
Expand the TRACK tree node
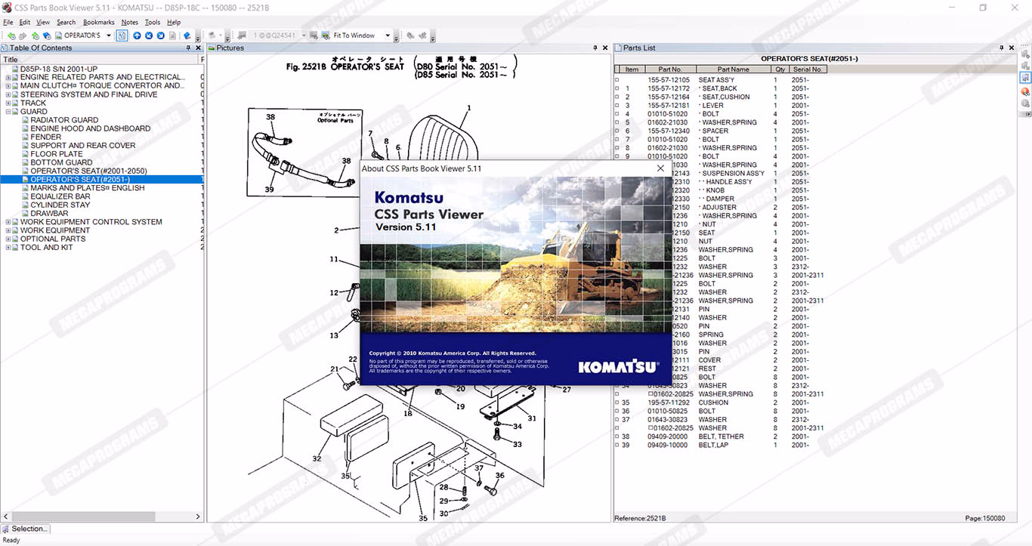point(8,103)
